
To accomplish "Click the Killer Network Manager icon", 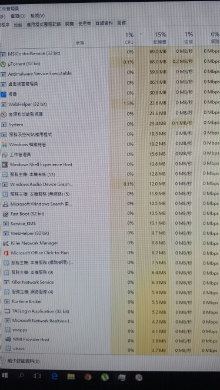I will point(6,243).
